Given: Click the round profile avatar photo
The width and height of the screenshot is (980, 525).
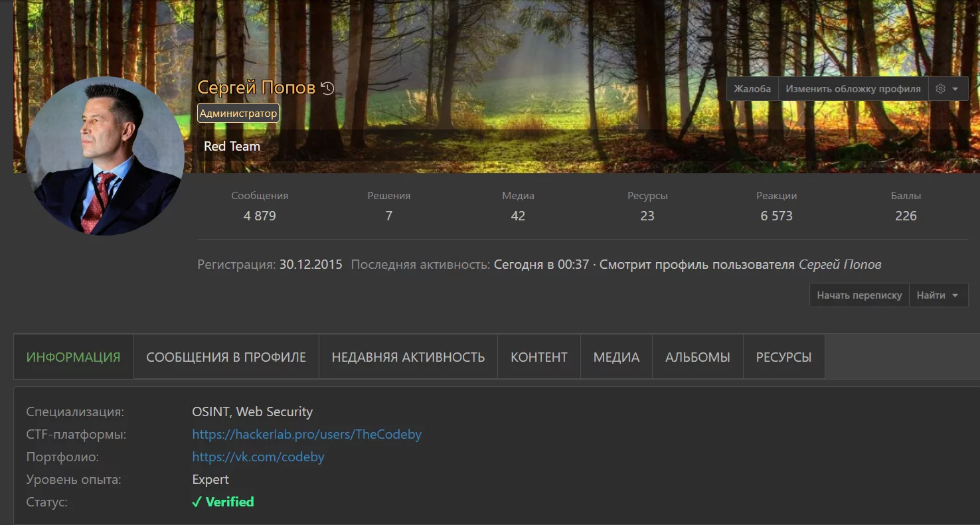Looking at the screenshot, I should [105, 157].
